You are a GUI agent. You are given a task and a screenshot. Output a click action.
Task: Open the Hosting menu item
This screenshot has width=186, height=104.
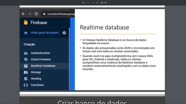pos(36,79)
